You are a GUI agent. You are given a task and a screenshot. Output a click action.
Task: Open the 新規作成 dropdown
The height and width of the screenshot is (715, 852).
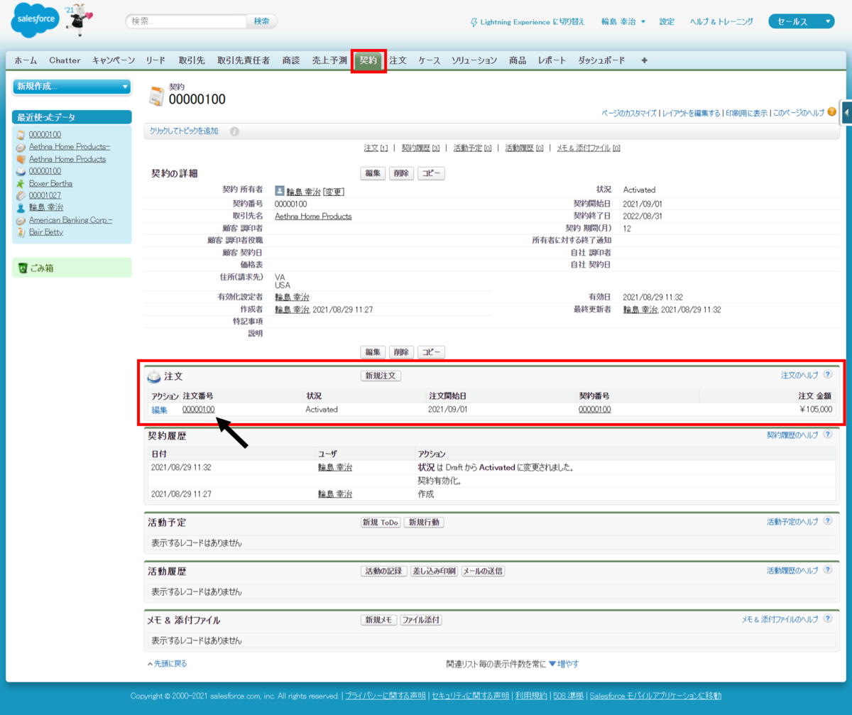72,87
